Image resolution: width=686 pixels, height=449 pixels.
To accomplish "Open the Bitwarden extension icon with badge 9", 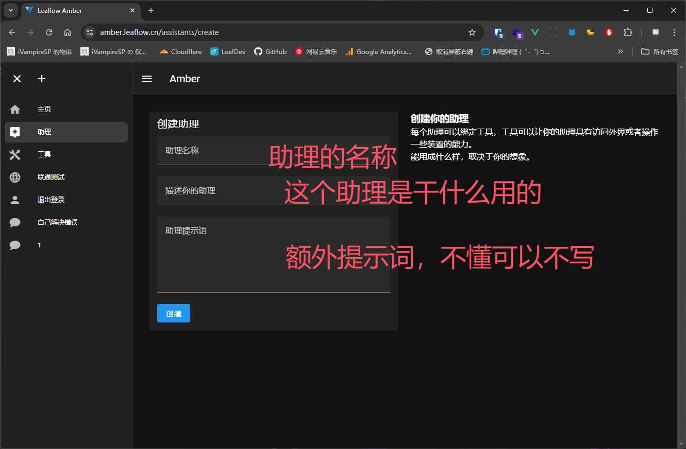I will pyautogui.click(x=498, y=32).
